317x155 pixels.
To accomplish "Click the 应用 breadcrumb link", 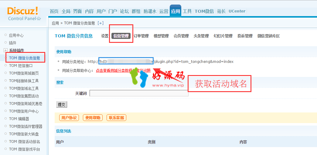I will pos(55,23).
